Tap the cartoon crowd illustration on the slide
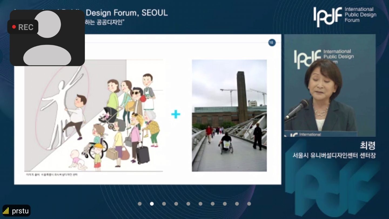The image size is (389, 219). click(93, 115)
